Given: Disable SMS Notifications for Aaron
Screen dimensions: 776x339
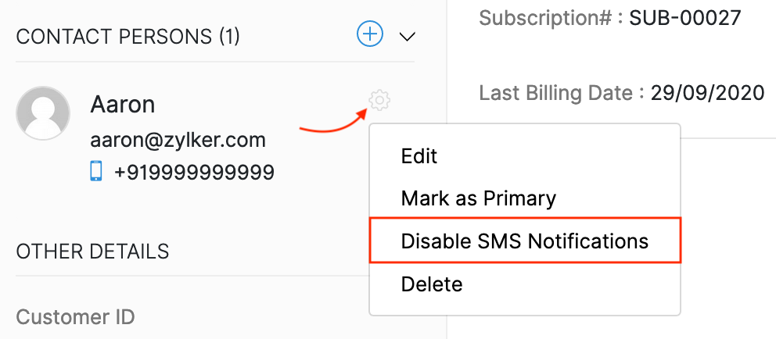Looking at the screenshot, I should point(524,241).
